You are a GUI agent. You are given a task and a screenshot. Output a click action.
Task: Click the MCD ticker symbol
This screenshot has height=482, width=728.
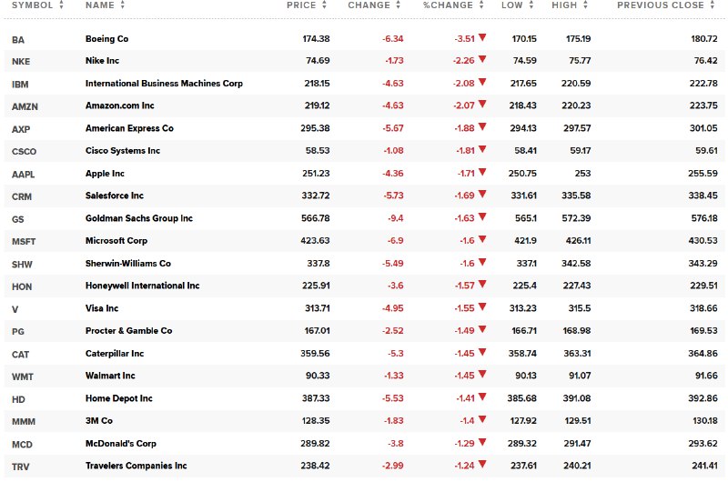(x=22, y=445)
